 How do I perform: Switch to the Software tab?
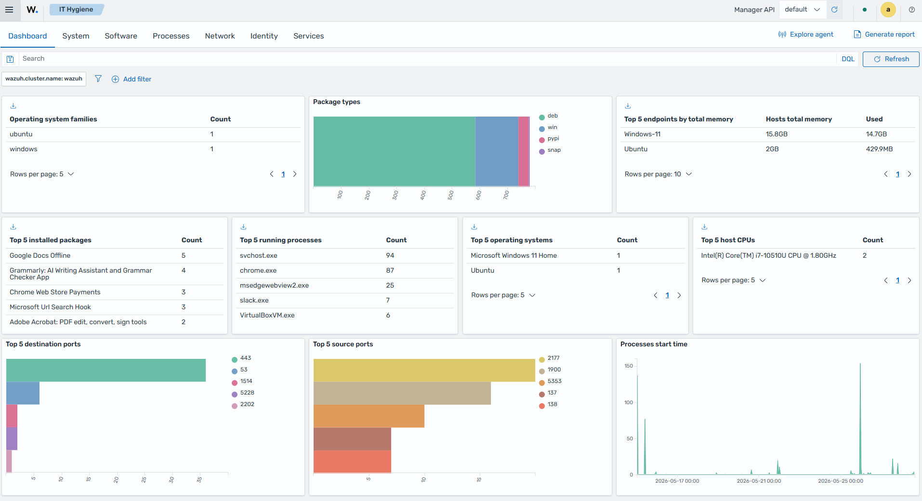click(121, 36)
